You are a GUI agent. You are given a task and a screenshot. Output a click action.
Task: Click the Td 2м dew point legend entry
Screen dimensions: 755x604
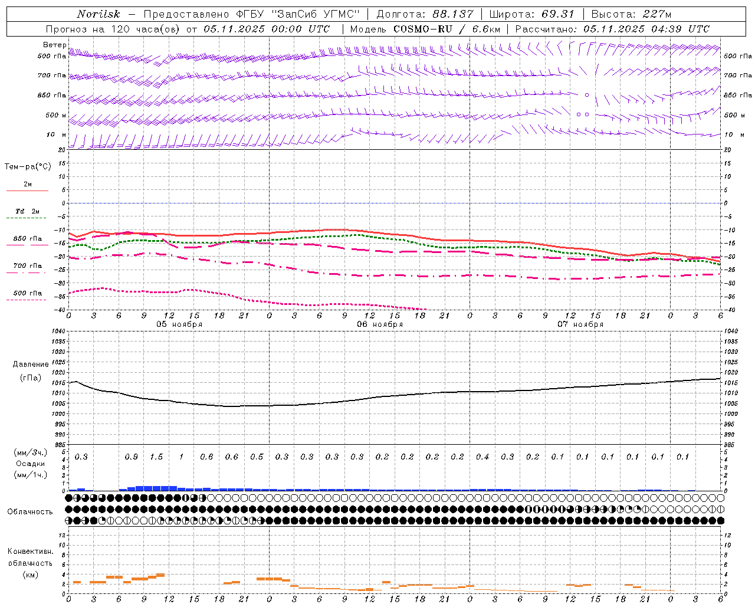coord(27,211)
